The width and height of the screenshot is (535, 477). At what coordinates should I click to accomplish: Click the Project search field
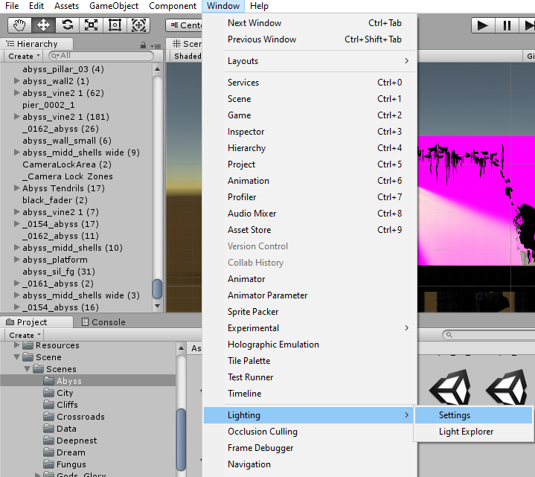(x=489, y=335)
